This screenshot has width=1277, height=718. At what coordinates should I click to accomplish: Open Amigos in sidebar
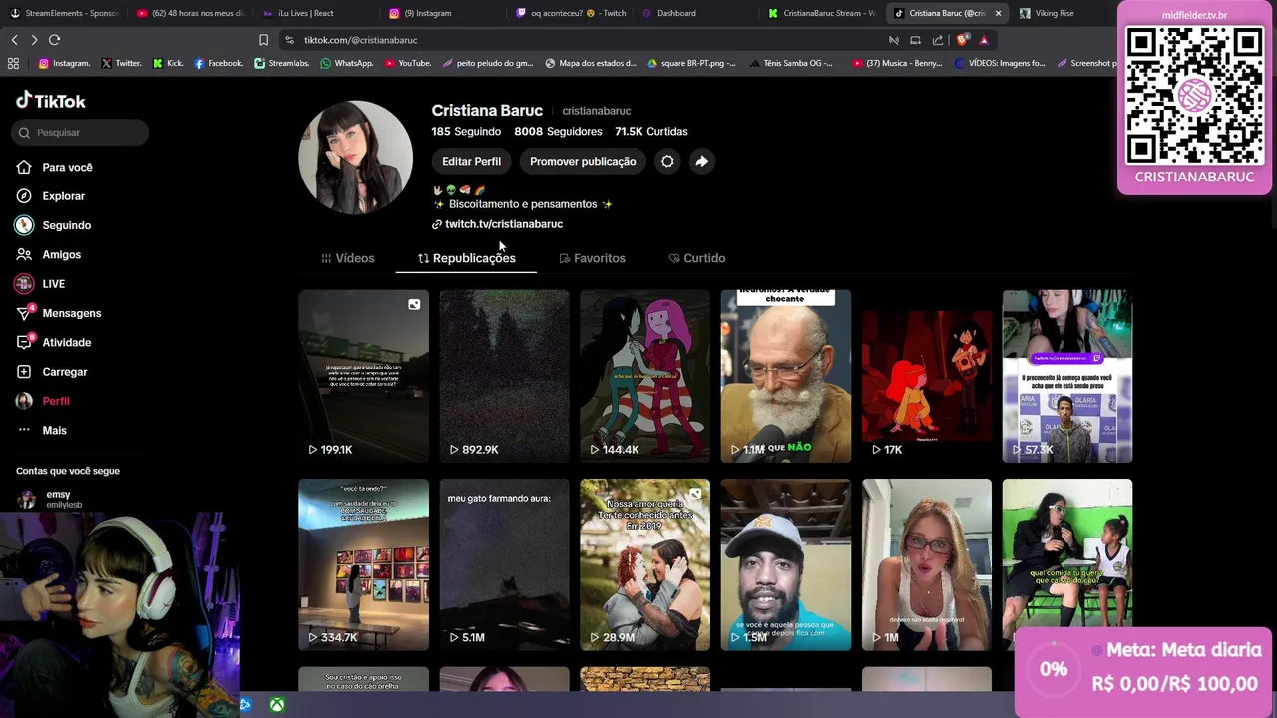(x=49, y=254)
